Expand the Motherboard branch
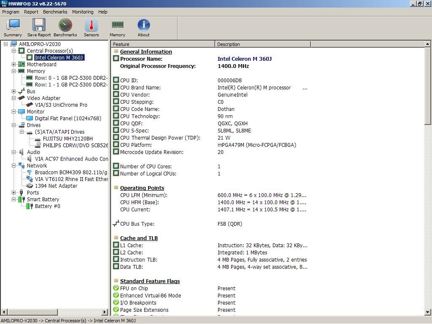This screenshot has width=432, height=324. pyautogui.click(x=13, y=64)
